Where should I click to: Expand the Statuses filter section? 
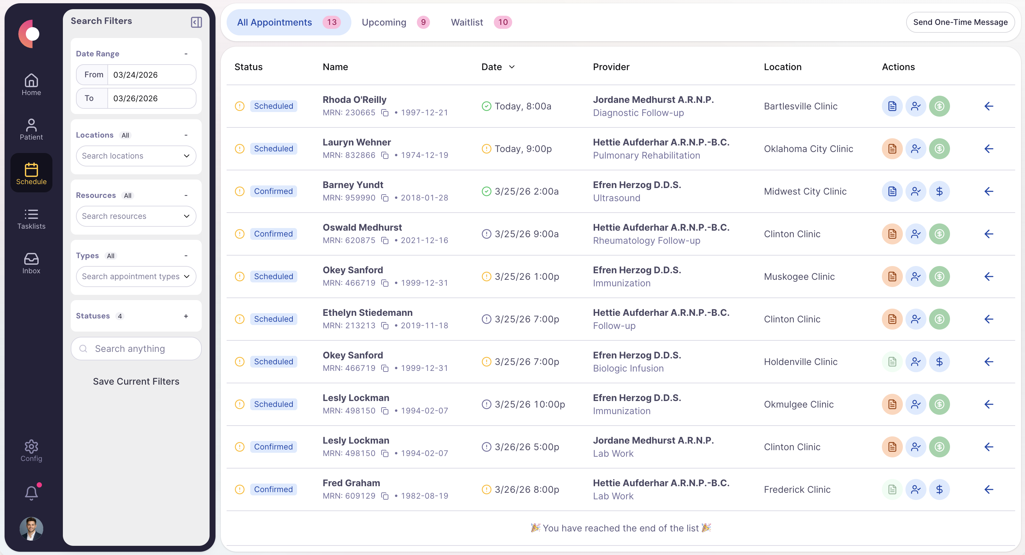pyautogui.click(x=185, y=316)
